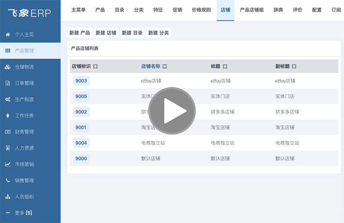The width and height of the screenshot is (344, 223).
Task: Expand 更多 [5] sidebar item
Action: click(x=23, y=213)
